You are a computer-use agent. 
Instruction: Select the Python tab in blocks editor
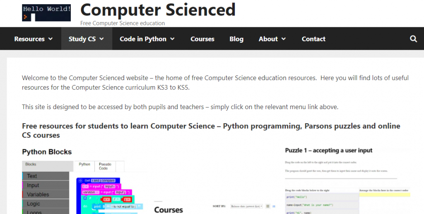(84, 164)
